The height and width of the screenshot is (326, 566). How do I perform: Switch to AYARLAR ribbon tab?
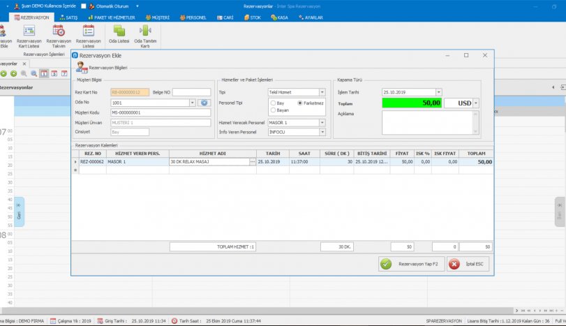pos(311,17)
